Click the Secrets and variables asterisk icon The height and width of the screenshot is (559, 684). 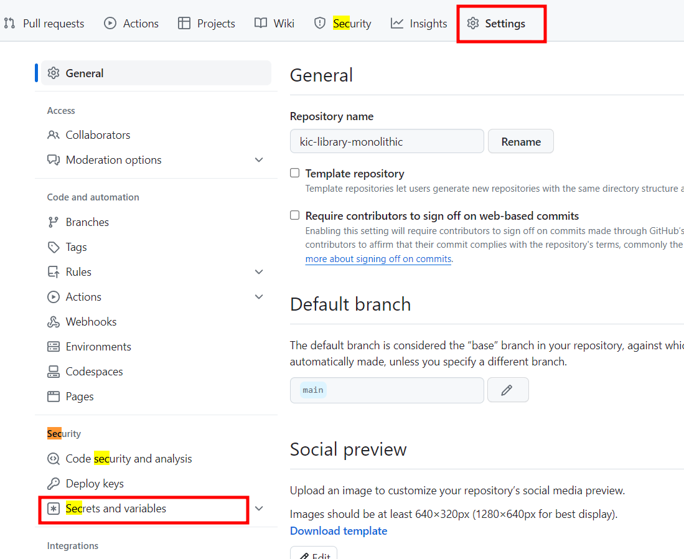point(54,509)
